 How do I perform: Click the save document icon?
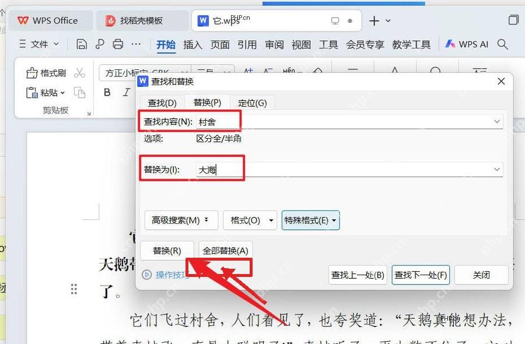(81, 44)
